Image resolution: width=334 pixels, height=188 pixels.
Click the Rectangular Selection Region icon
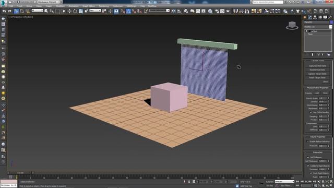pos(57,11)
